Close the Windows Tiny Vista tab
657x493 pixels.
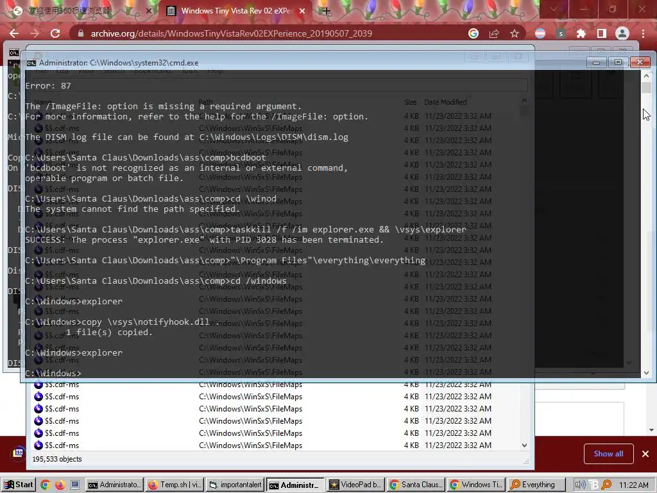coord(302,11)
